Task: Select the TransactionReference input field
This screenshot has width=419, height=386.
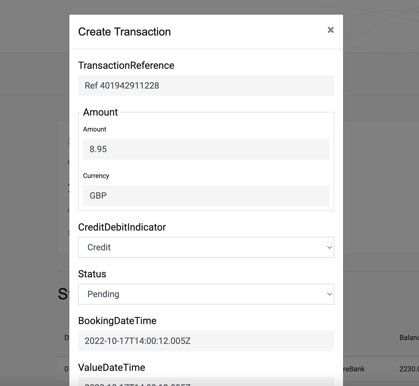Action: [206, 86]
